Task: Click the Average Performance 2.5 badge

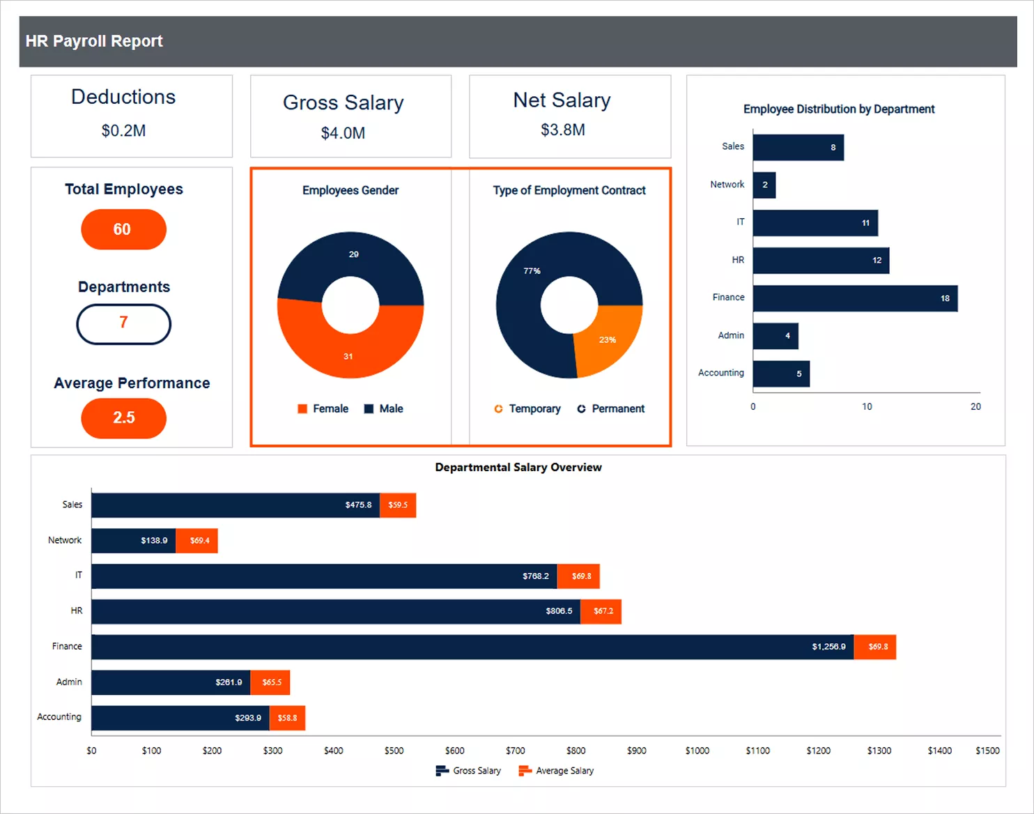Action: point(123,418)
